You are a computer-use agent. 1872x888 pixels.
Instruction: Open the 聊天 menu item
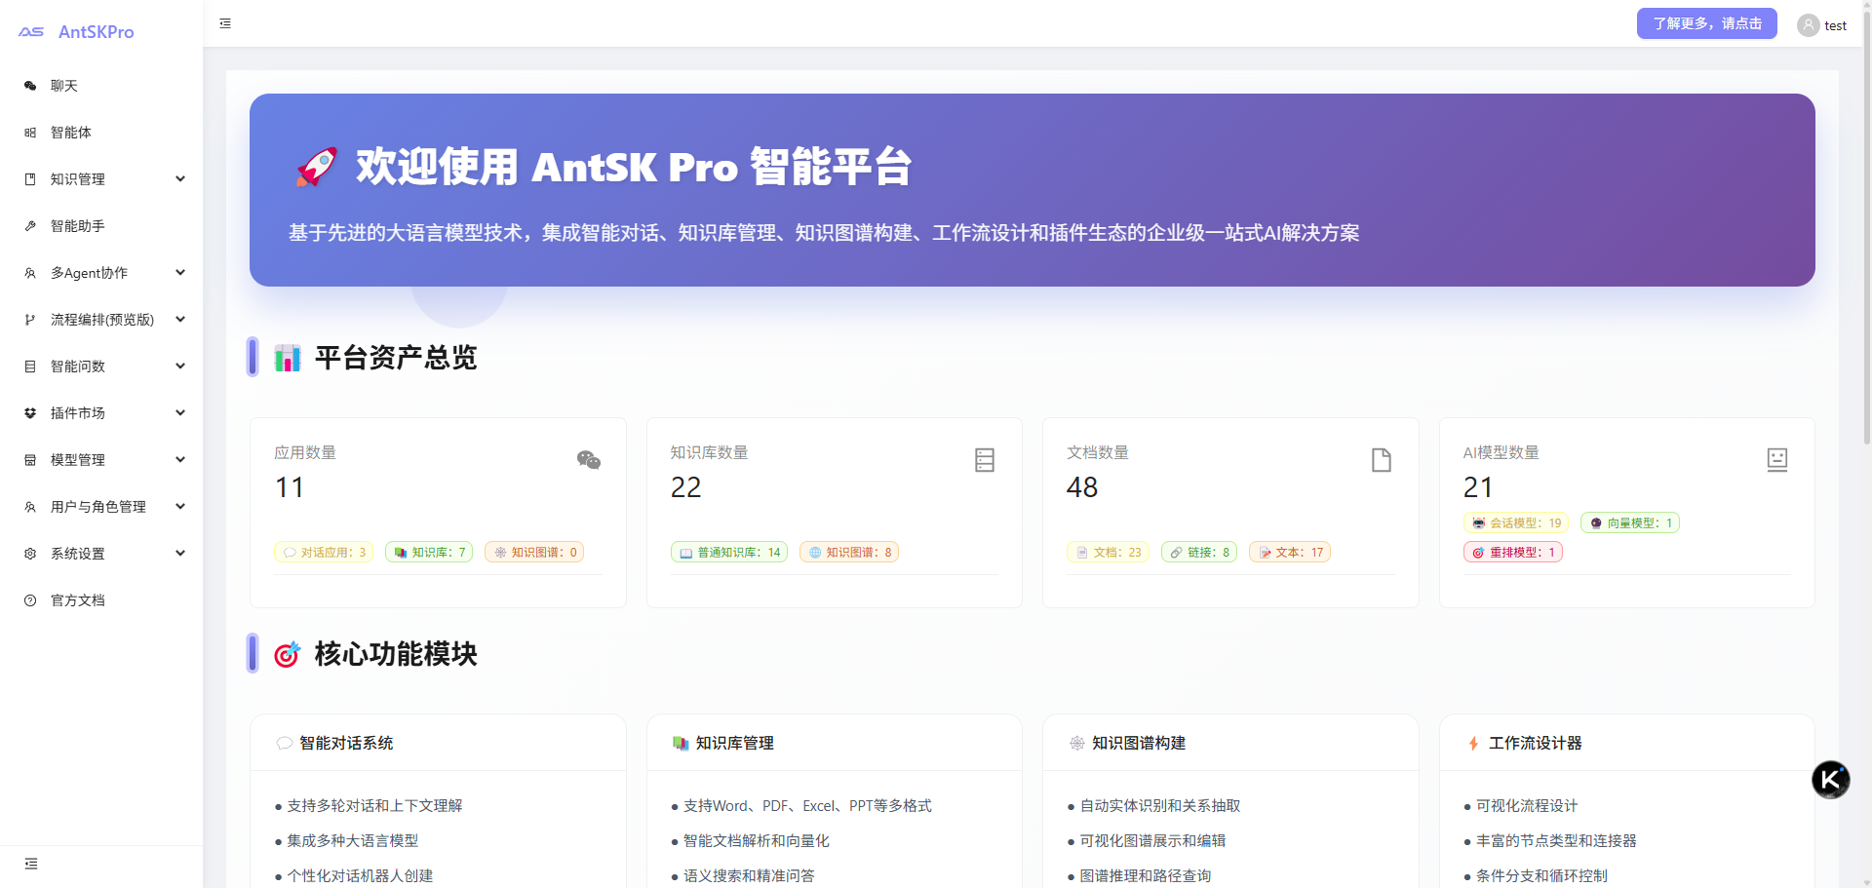point(101,86)
